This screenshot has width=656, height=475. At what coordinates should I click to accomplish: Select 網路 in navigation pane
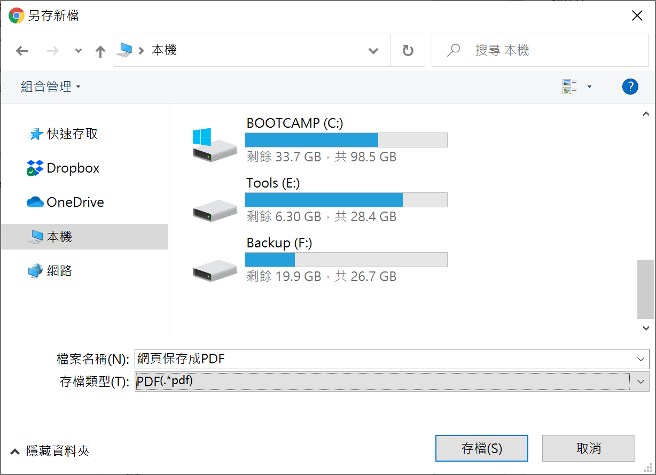pos(59,271)
